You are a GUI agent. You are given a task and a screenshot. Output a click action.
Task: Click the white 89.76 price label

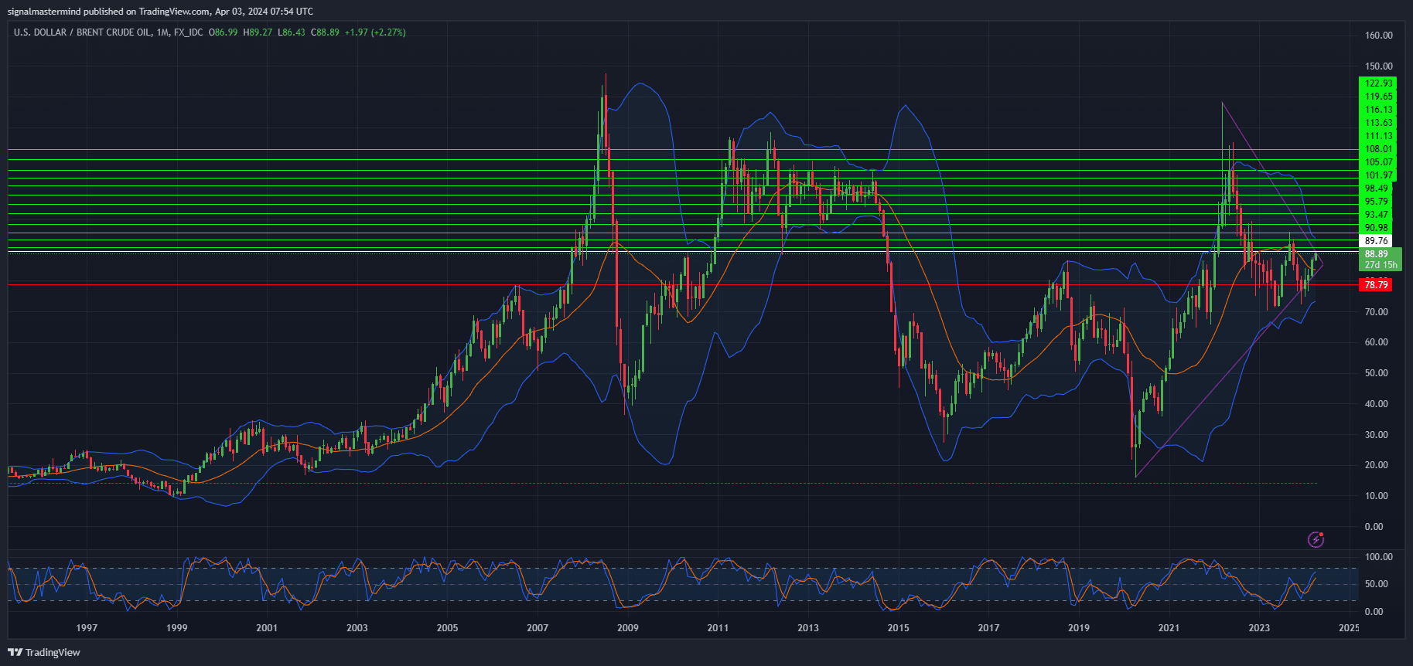coord(1376,241)
